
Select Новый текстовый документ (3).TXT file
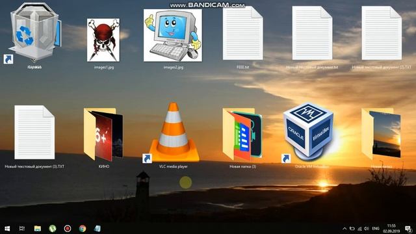pyautogui.click(x=34, y=133)
